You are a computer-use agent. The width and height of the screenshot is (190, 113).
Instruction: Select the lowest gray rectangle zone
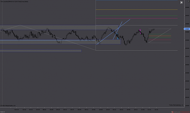[x=41, y=51]
